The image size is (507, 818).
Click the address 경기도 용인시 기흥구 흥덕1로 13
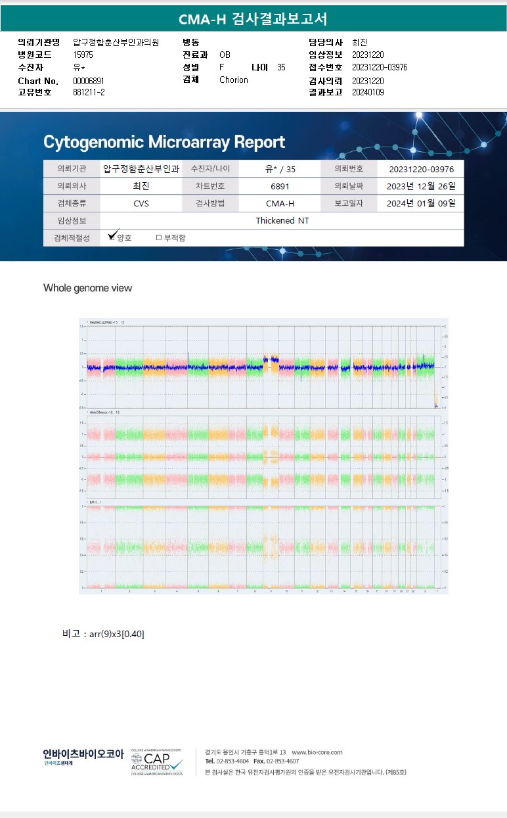click(246, 752)
